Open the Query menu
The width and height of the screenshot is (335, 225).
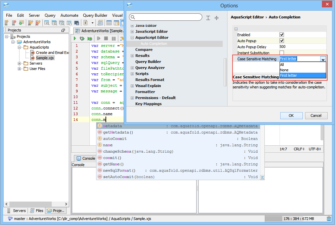pos(50,15)
